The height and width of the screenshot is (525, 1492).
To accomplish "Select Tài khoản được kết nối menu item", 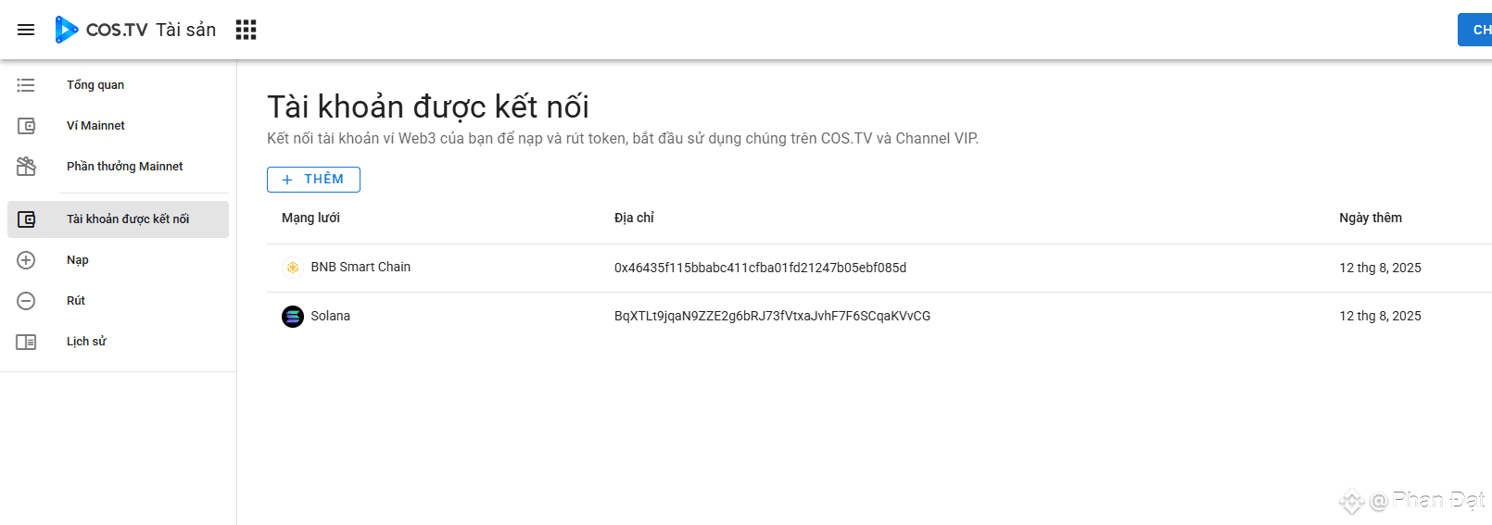I will (128, 219).
